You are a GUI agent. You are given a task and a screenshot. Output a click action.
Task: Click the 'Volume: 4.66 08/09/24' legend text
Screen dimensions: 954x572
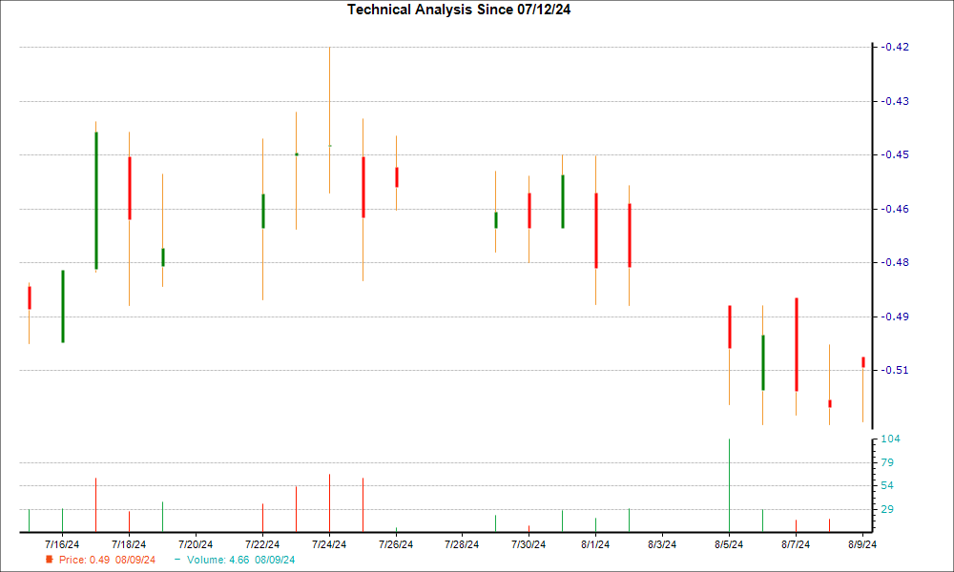tap(240, 559)
